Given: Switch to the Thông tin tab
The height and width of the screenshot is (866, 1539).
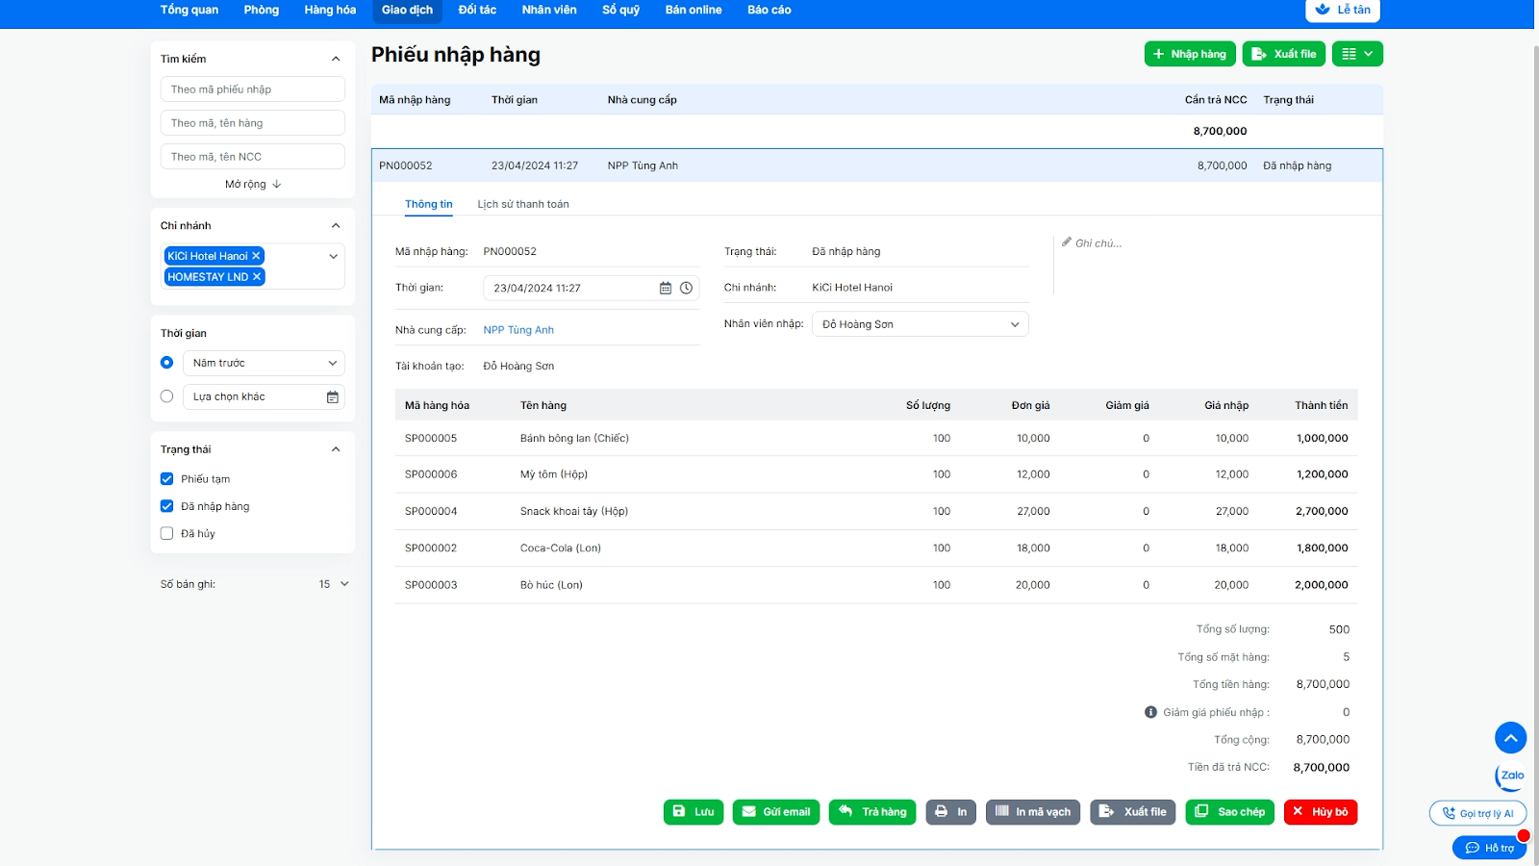Looking at the screenshot, I should pos(429,204).
